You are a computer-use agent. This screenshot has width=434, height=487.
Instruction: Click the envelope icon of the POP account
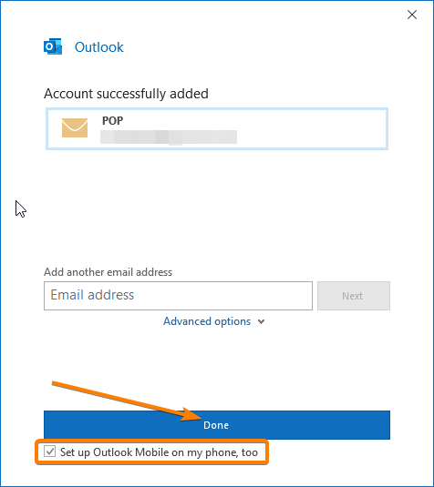(x=75, y=127)
